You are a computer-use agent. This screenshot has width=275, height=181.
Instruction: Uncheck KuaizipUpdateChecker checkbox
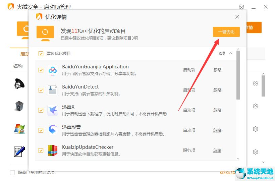(41, 150)
